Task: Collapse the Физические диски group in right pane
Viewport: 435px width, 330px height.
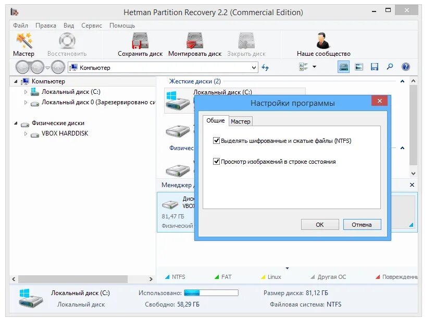Action: coord(402,148)
